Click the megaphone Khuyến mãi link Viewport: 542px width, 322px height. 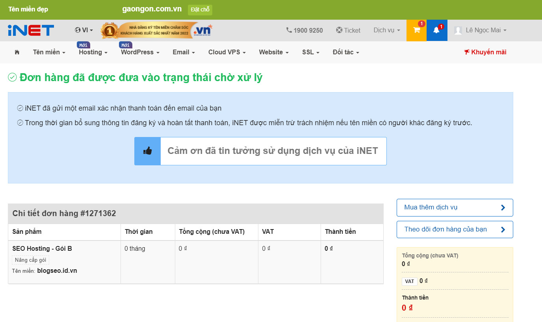pyautogui.click(x=485, y=52)
